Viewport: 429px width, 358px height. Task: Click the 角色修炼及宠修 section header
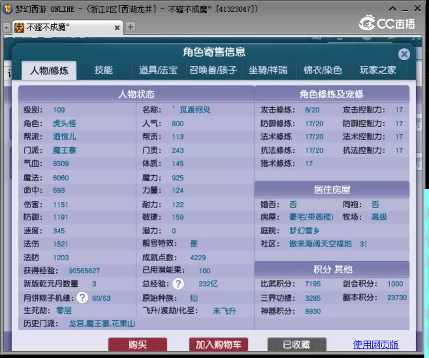(x=332, y=94)
